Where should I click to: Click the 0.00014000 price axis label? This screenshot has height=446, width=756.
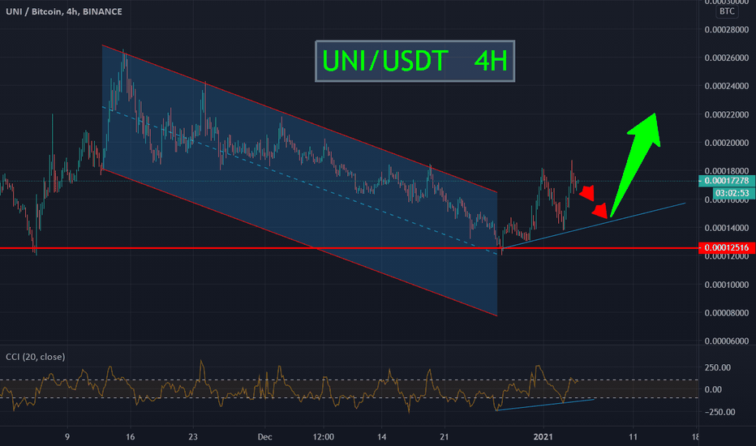pyautogui.click(x=727, y=228)
